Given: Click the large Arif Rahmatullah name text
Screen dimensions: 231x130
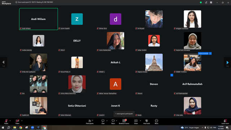Looking at the screenshot, I should pyautogui.click(x=192, y=84).
